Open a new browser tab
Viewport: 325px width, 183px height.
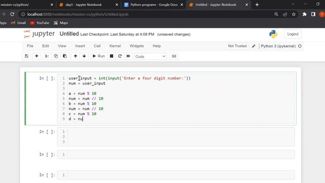pos(257,5)
